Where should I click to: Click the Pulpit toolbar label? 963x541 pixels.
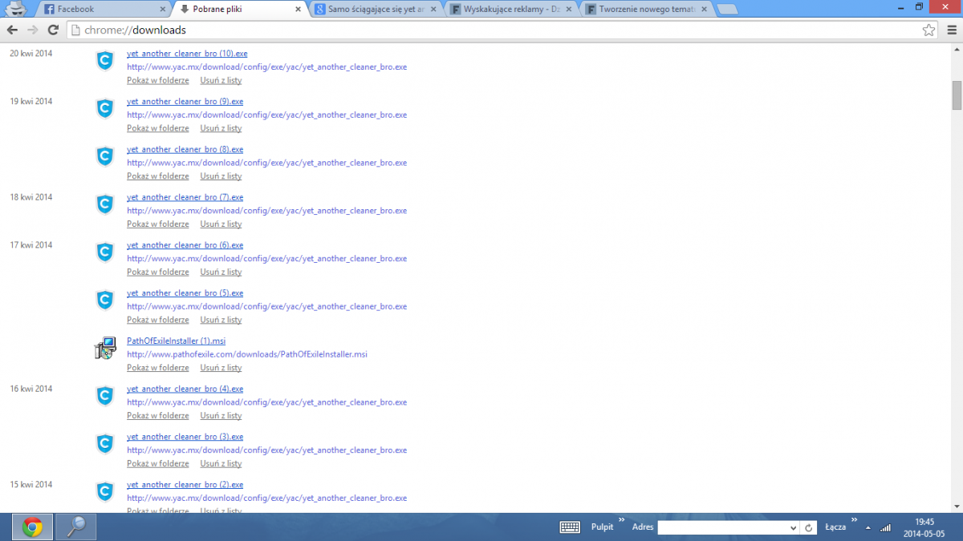click(x=602, y=527)
